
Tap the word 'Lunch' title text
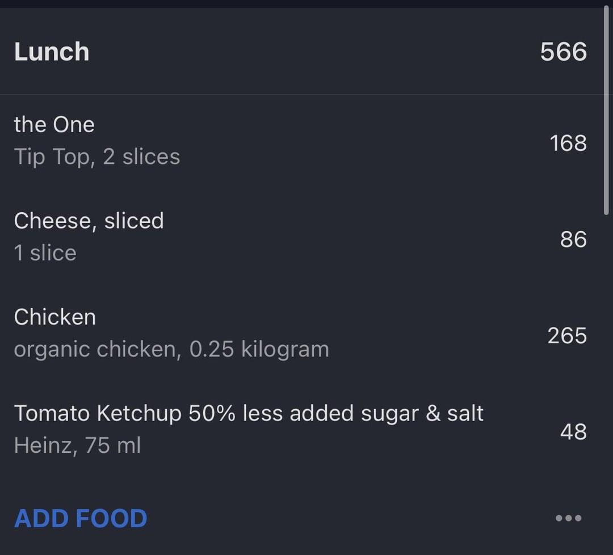tap(52, 52)
